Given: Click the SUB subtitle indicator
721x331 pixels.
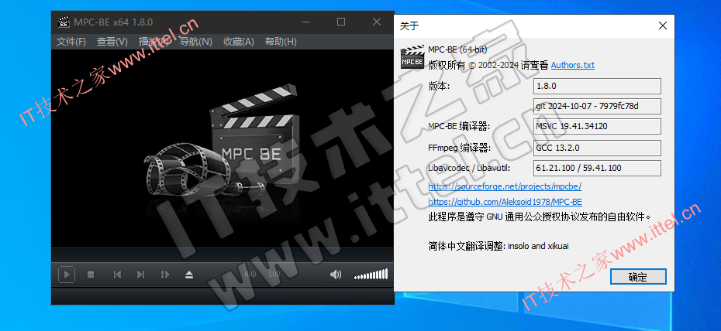Looking at the screenshot, I should (274, 275).
